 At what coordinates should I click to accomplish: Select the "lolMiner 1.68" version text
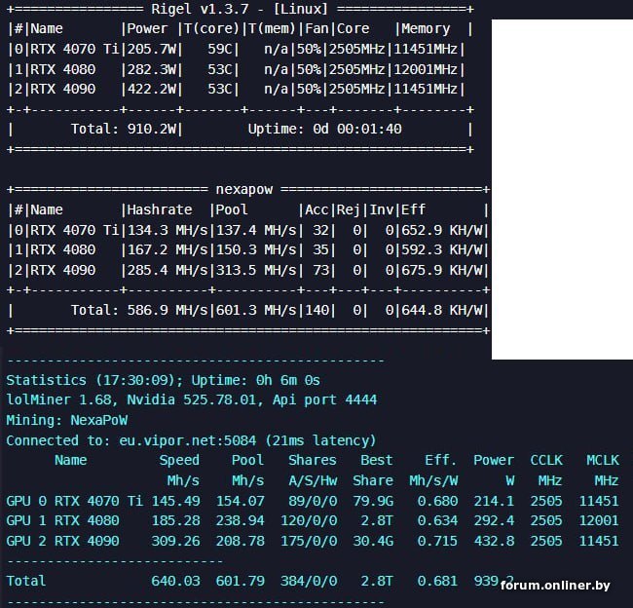tap(62, 399)
